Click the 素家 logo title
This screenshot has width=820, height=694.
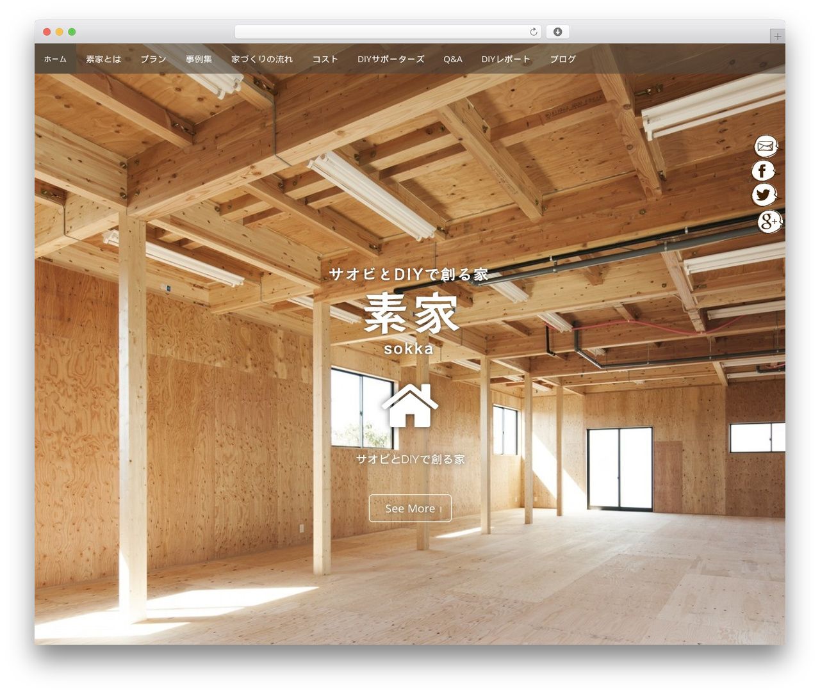pyautogui.click(x=411, y=314)
